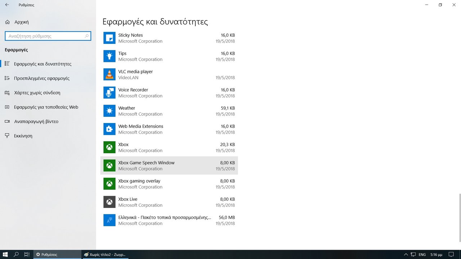Switch to the Χωρίς τίτλο2 Paint window
461x259 pixels.
coord(105,254)
